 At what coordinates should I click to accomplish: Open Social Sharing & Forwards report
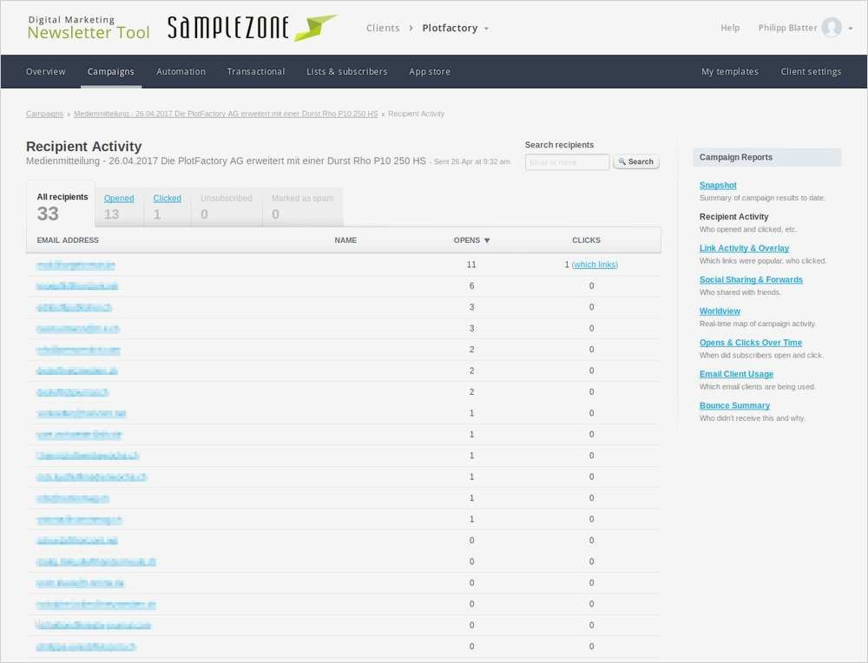click(x=751, y=279)
